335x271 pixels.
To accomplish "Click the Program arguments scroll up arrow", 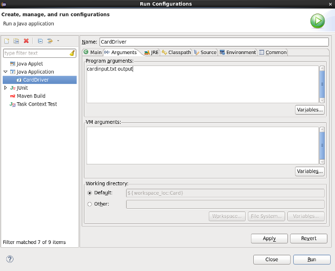I will 322,69.
